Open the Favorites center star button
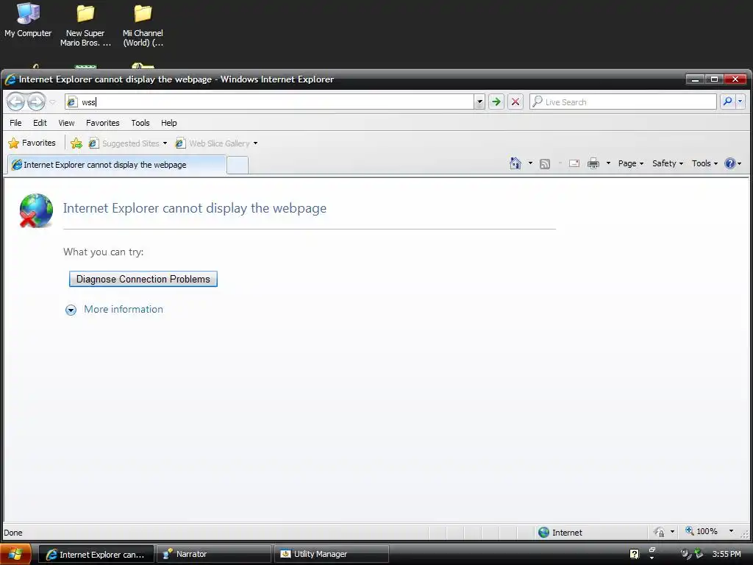 [x=32, y=143]
